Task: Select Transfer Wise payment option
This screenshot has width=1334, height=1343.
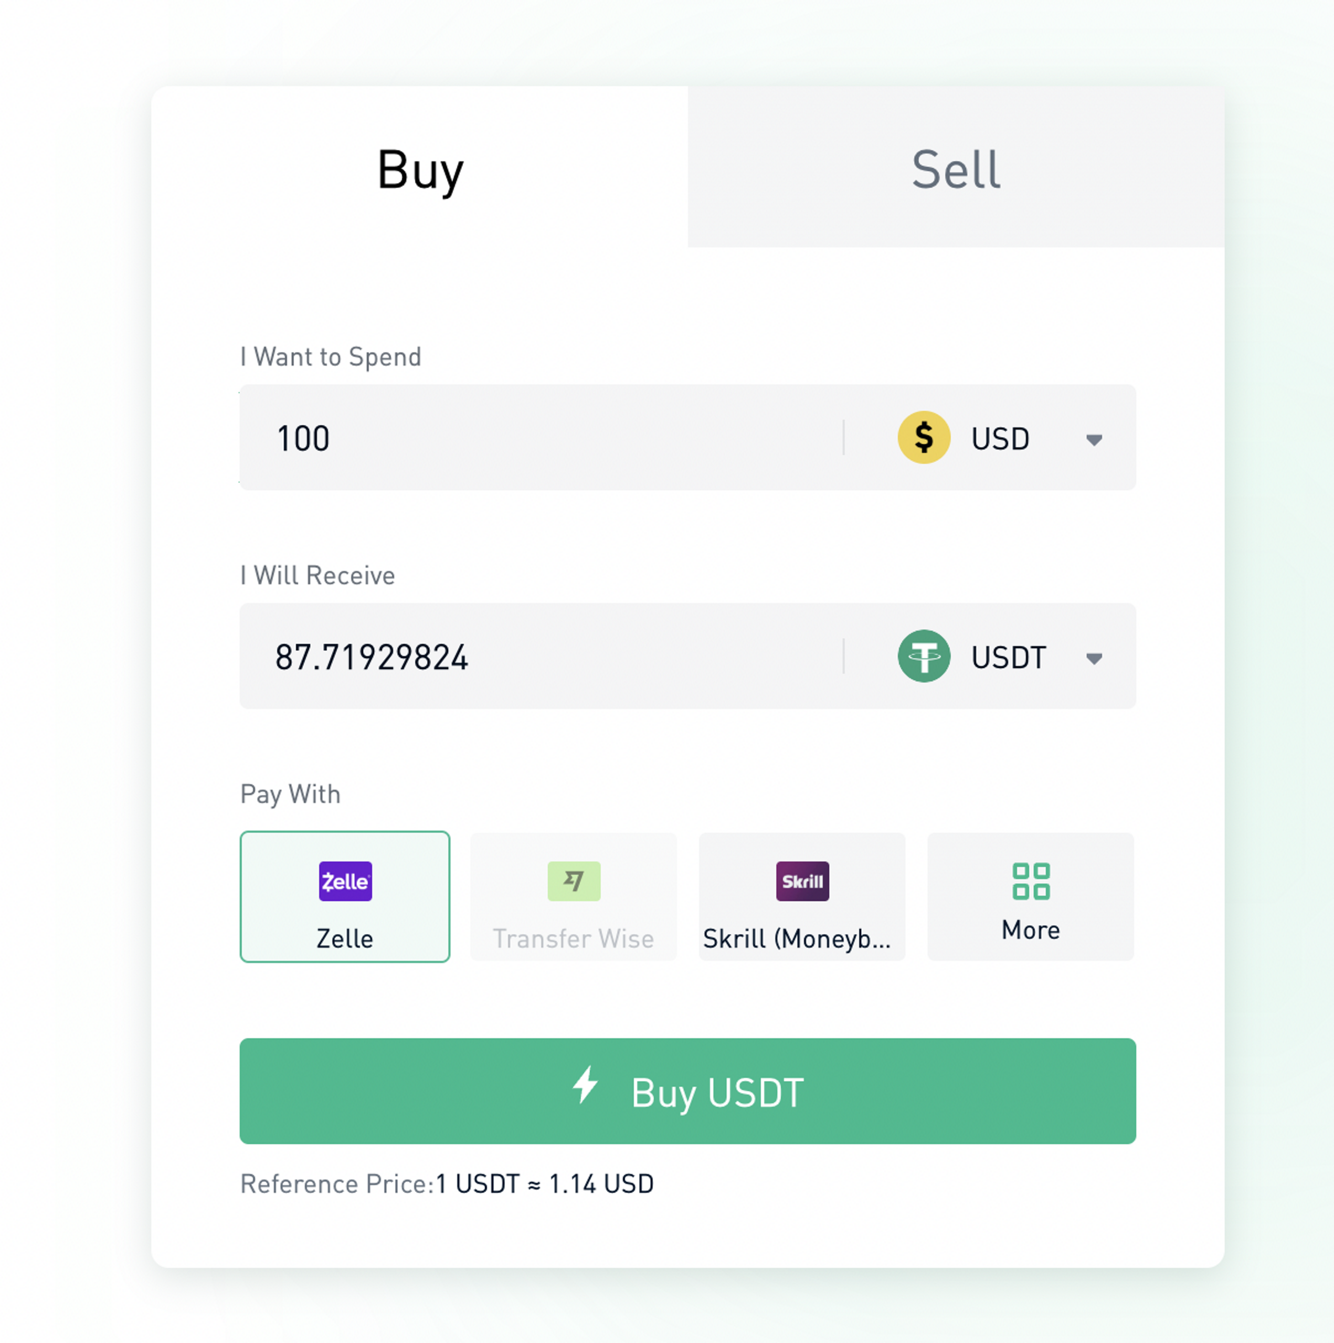Action: click(574, 897)
